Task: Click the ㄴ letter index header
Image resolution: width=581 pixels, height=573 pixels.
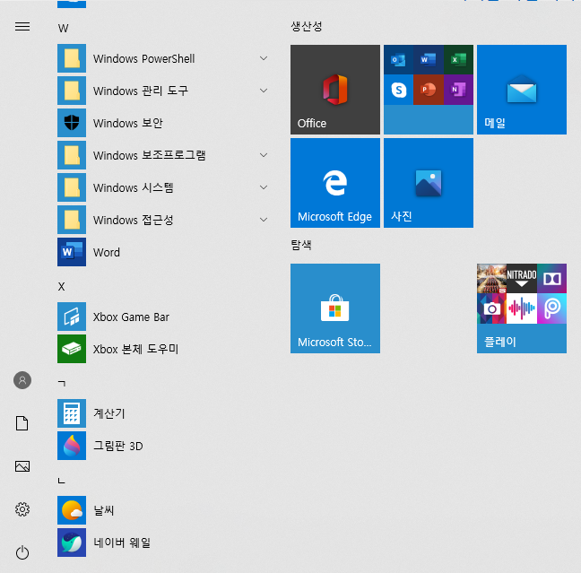Action: point(62,481)
